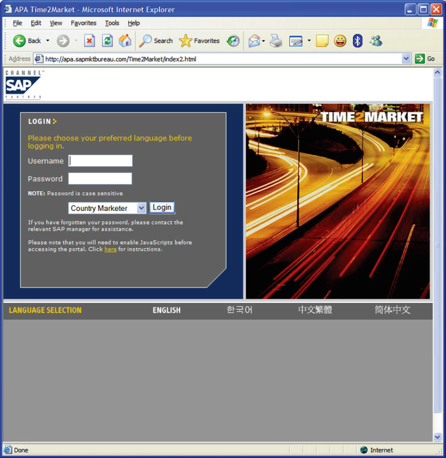Open the File menu
Image resolution: width=446 pixels, height=458 pixels.
click(x=17, y=23)
